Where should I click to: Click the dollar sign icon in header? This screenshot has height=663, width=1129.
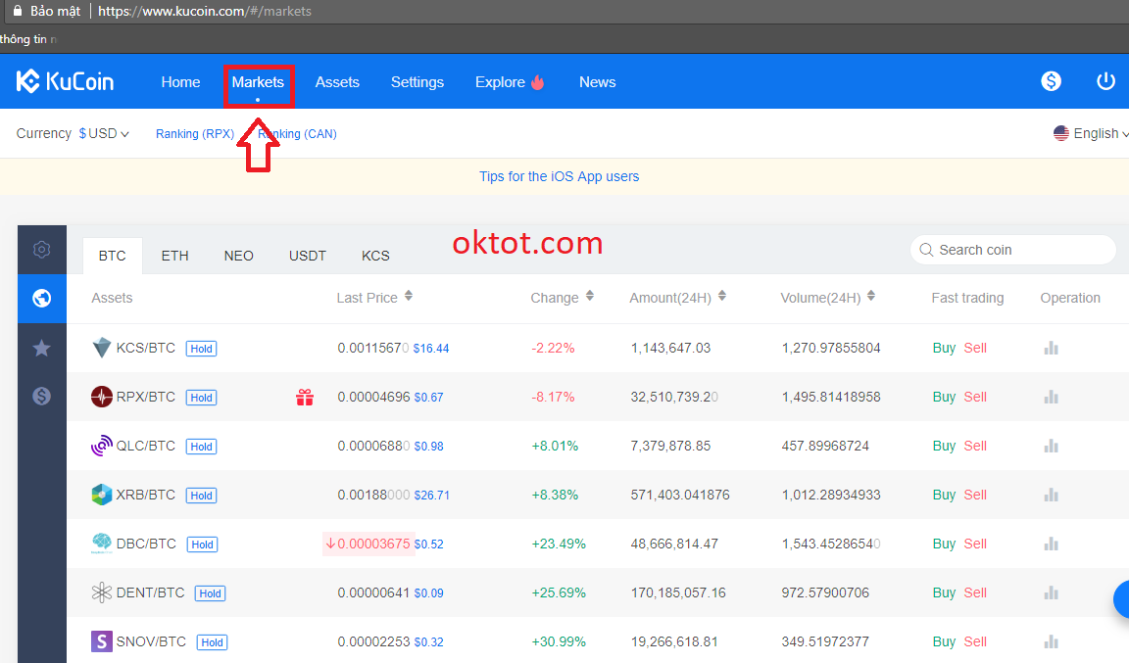[x=1051, y=81]
